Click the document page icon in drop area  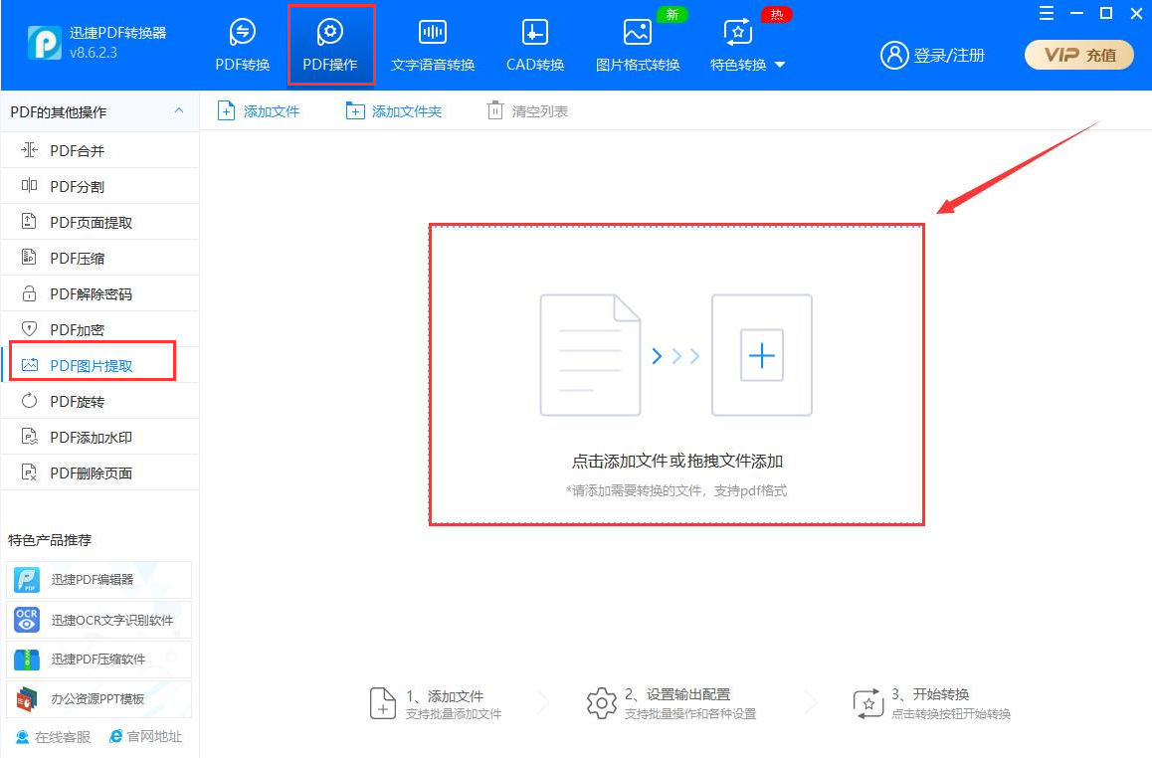tap(591, 355)
